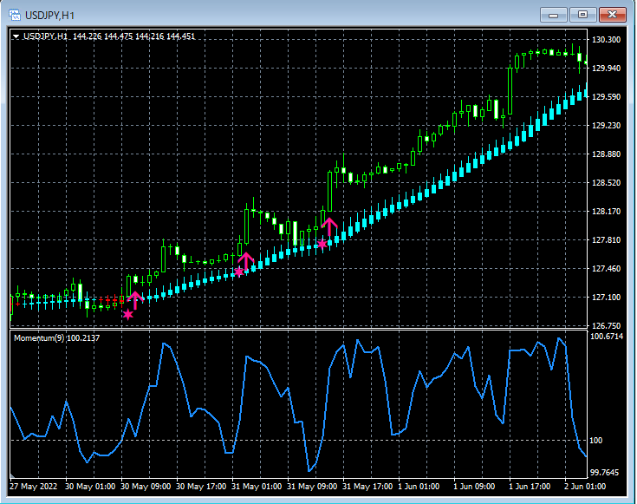Select the Momentum(9) 100.2137 indicator label

tap(57, 338)
